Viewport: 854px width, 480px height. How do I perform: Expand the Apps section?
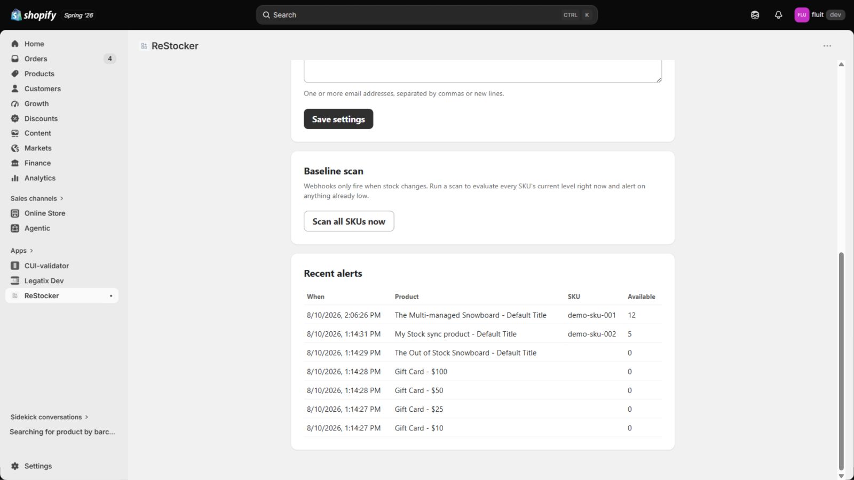pyautogui.click(x=22, y=251)
